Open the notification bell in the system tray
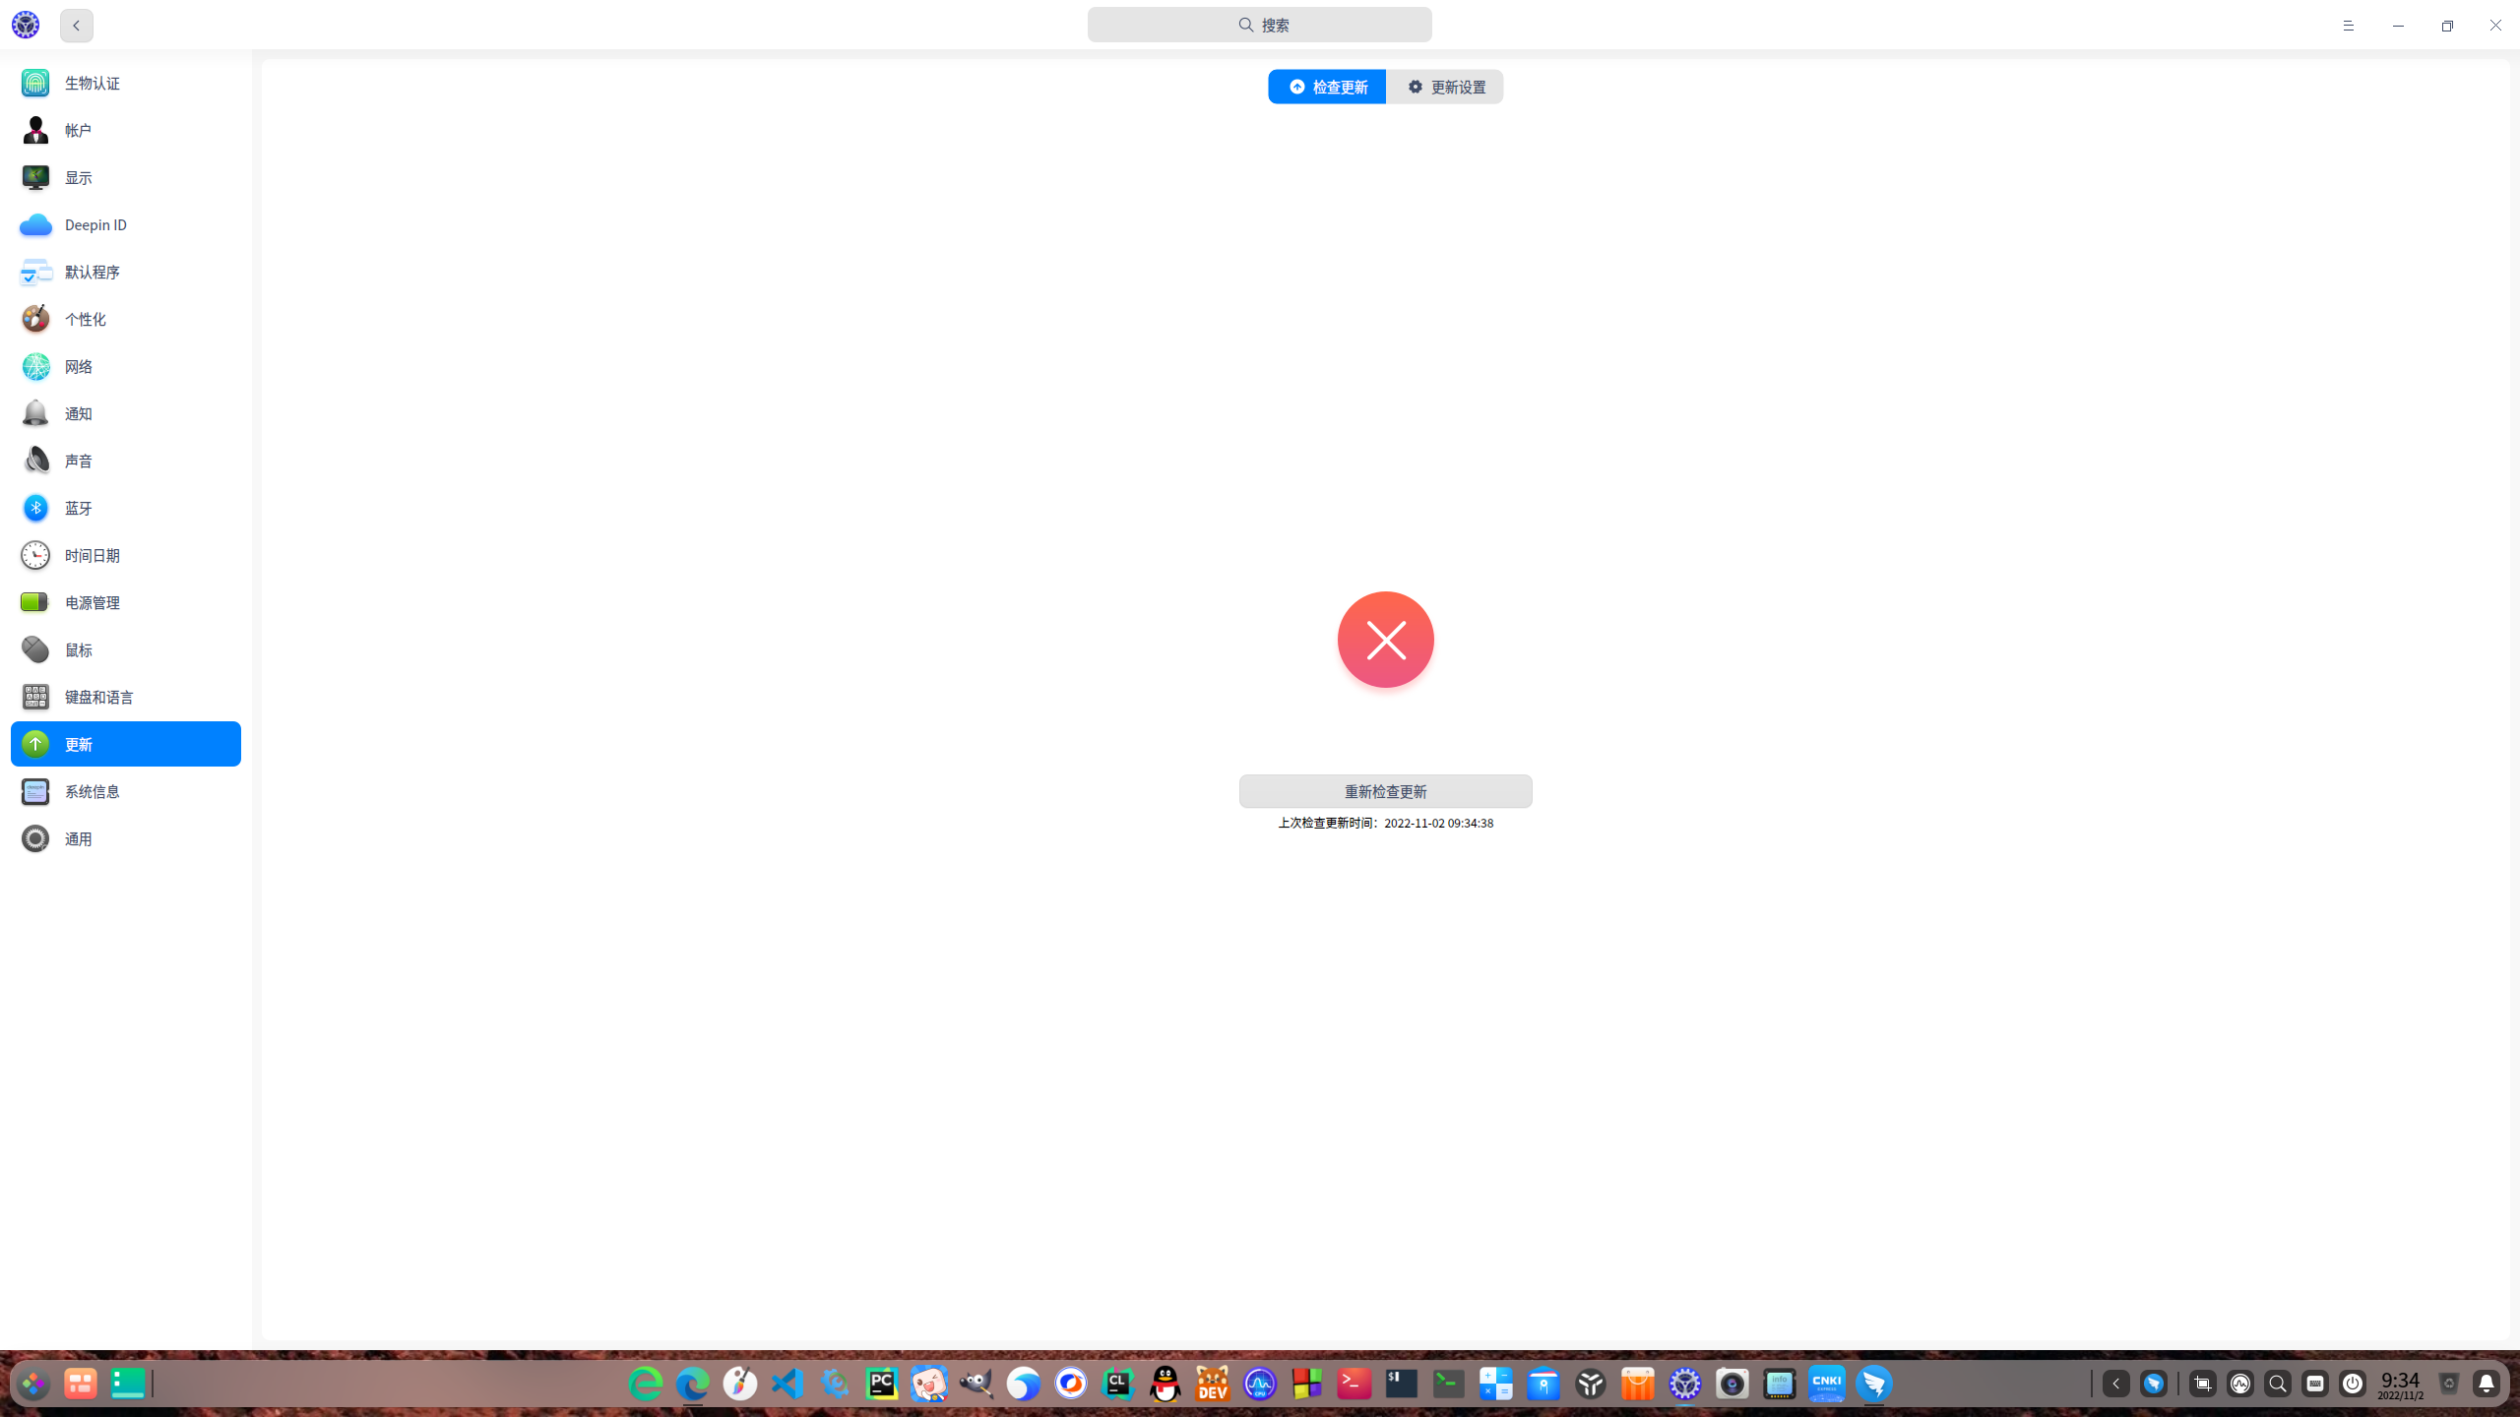This screenshot has height=1417, width=2520. tap(2487, 1384)
